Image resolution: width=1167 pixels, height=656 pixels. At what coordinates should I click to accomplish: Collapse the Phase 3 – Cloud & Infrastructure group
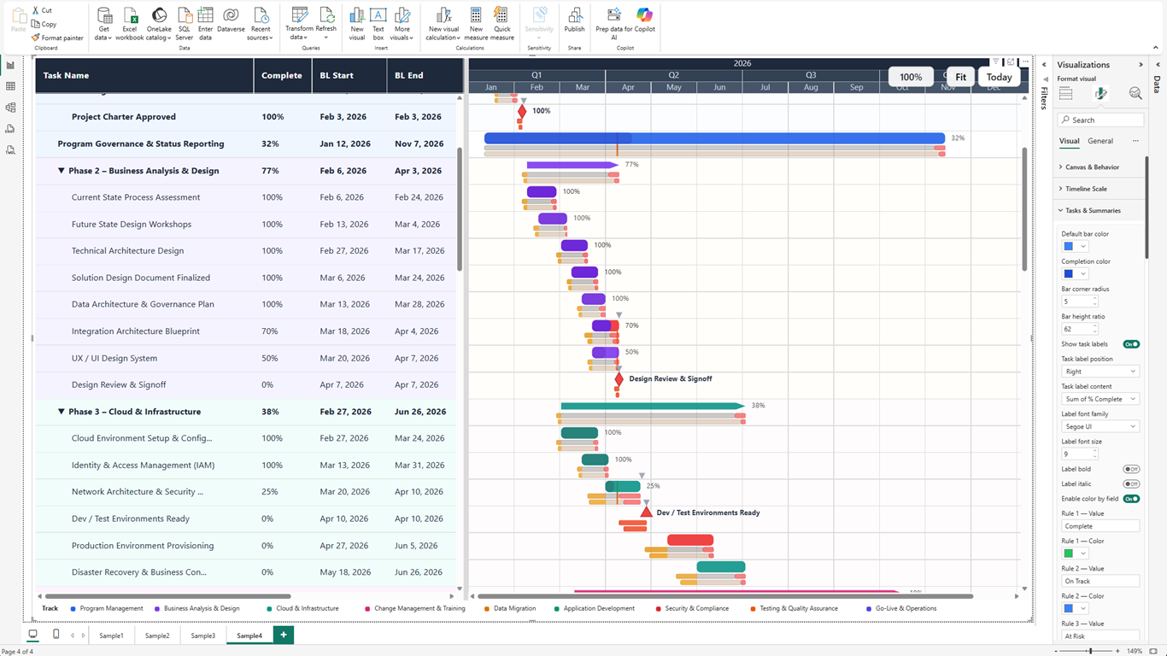coord(62,411)
